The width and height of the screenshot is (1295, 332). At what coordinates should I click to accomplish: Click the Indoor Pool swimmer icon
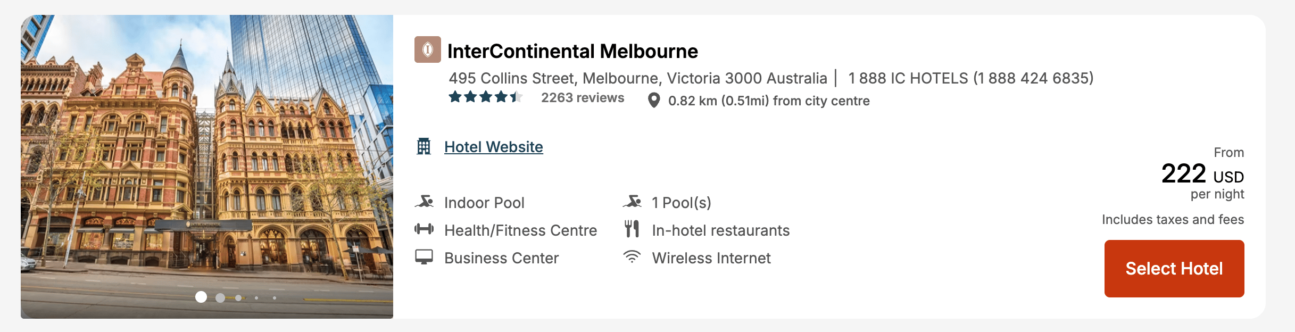pyautogui.click(x=424, y=202)
